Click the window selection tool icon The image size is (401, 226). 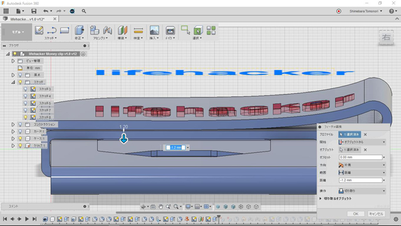coord(185,30)
